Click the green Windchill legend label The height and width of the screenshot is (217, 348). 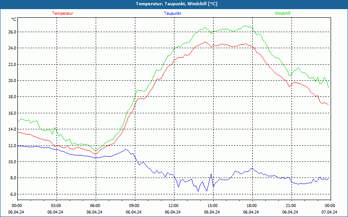282,13
